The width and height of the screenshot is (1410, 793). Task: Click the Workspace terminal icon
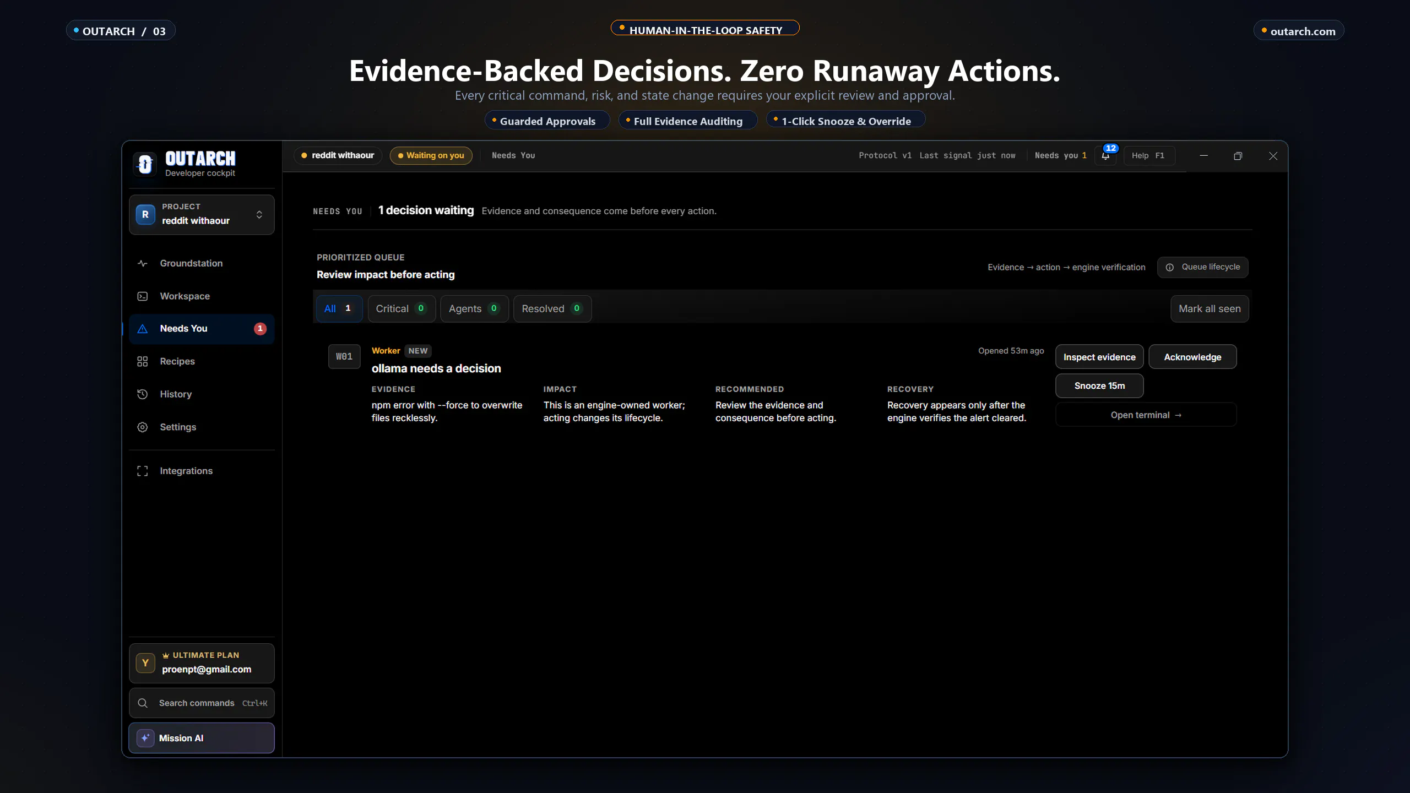tap(143, 296)
